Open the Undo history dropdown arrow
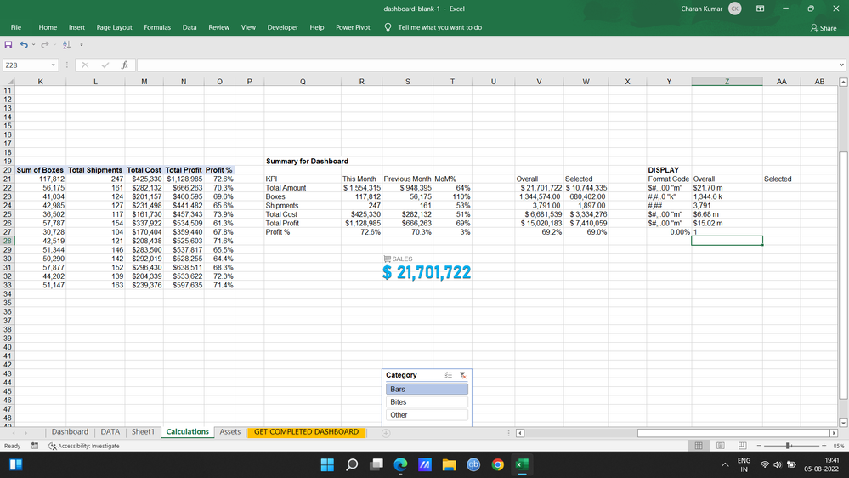Image resolution: width=849 pixels, height=478 pixels. [34, 45]
